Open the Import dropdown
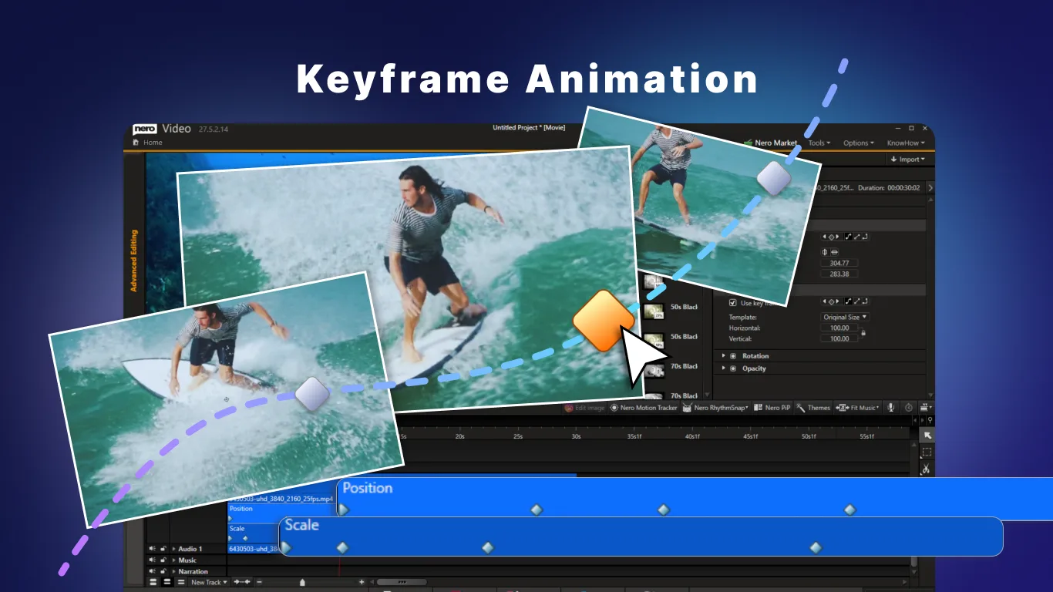1053x592 pixels. pos(907,159)
